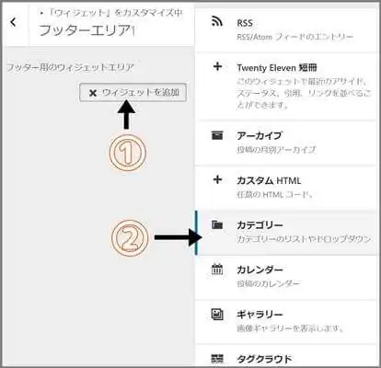Select the RSS widget title
381x368 pixels.
point(245,23)
